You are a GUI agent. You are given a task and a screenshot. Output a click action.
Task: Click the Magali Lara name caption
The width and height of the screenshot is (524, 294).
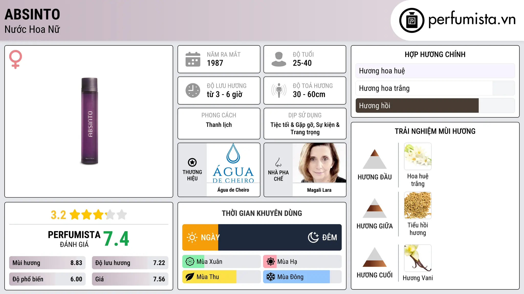(x=319, y=190)
